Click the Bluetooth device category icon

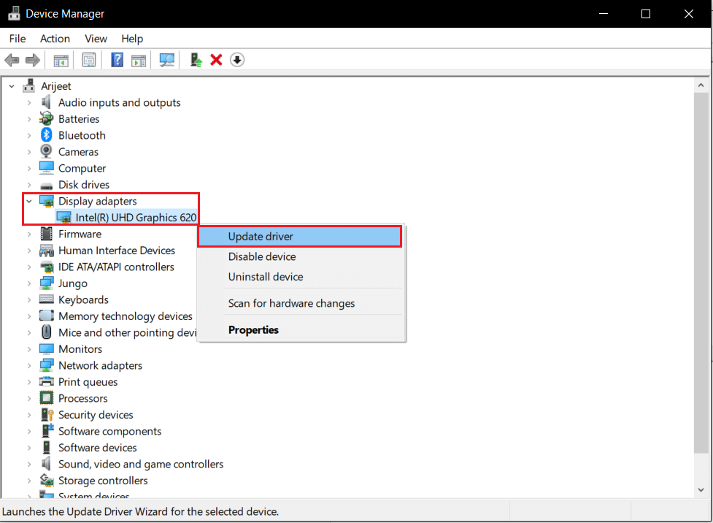(x=47, y=135)
